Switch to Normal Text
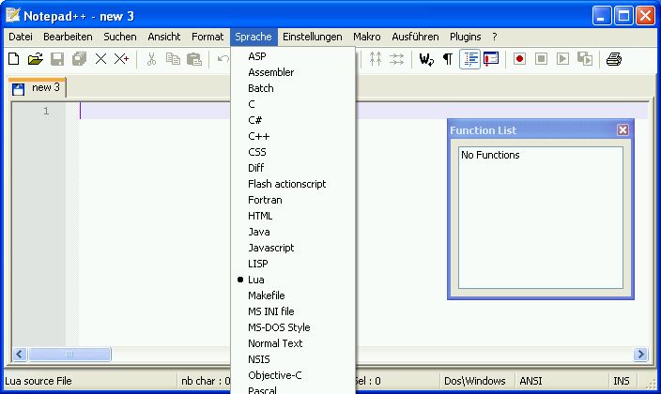 tap(293, 343)
